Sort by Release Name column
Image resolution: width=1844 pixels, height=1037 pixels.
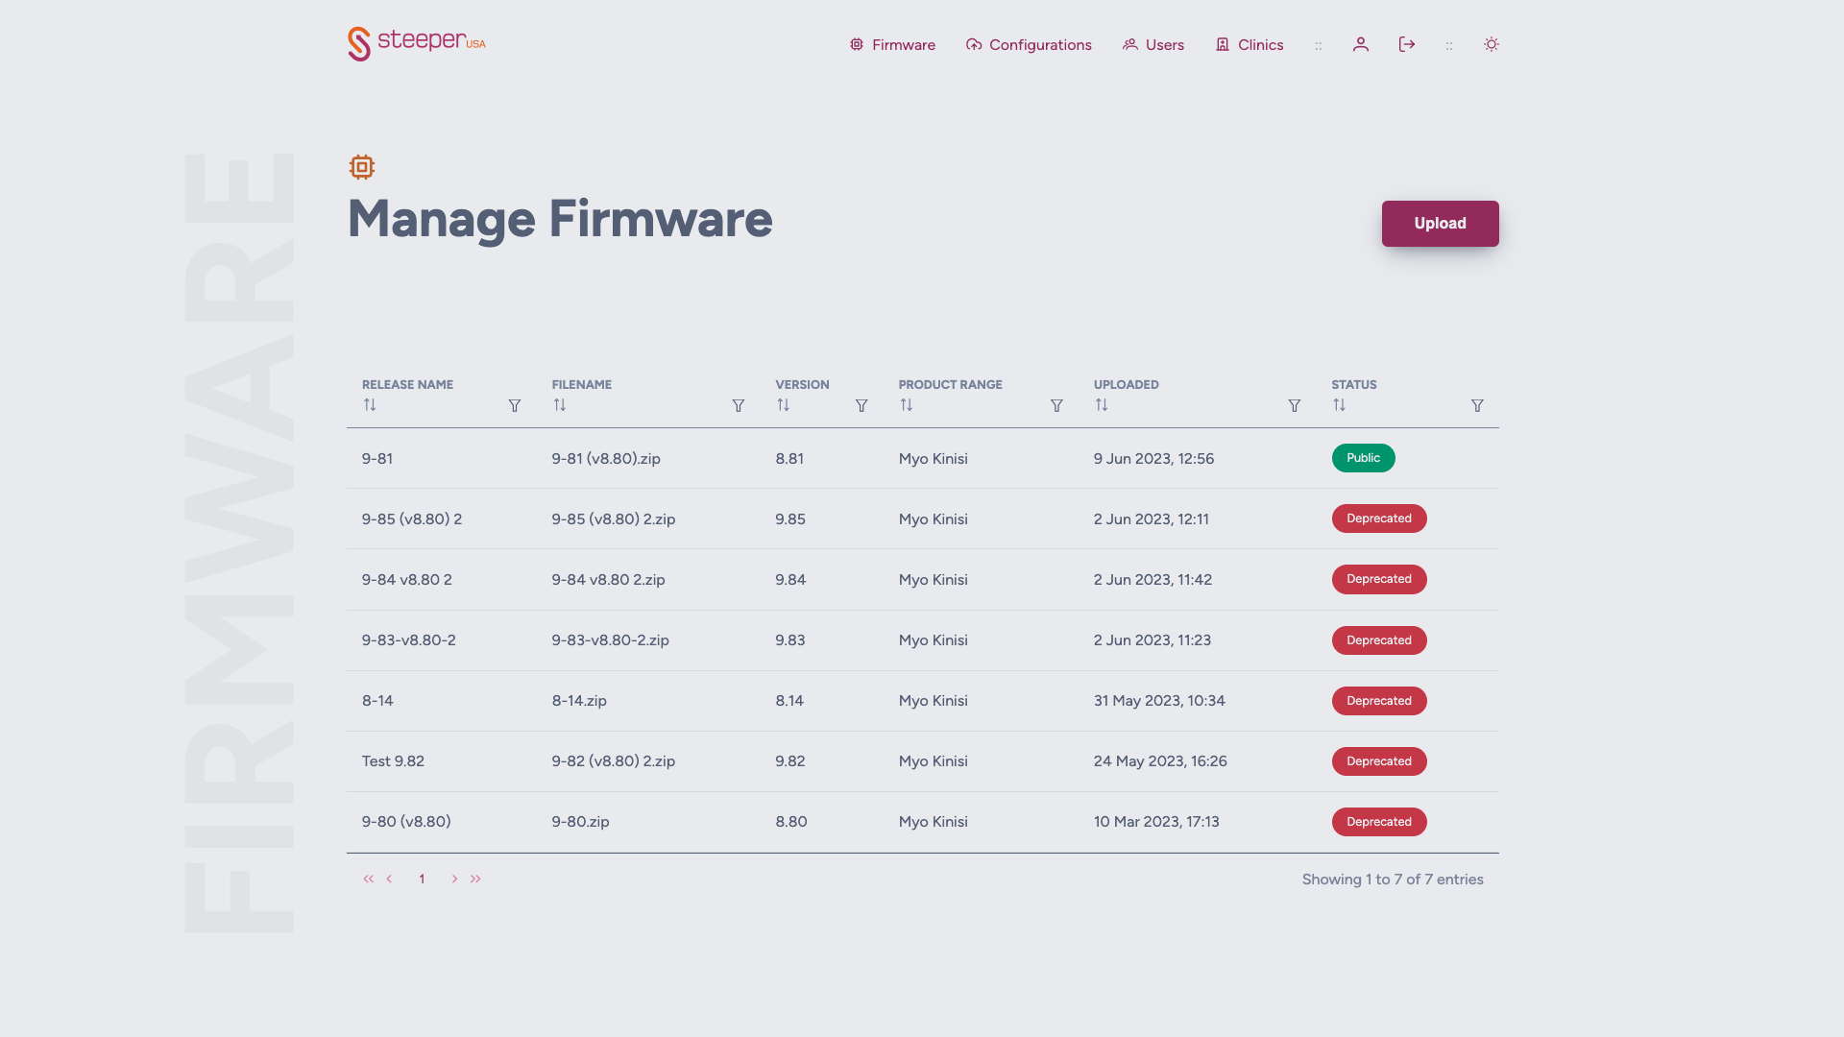(370, 405)
